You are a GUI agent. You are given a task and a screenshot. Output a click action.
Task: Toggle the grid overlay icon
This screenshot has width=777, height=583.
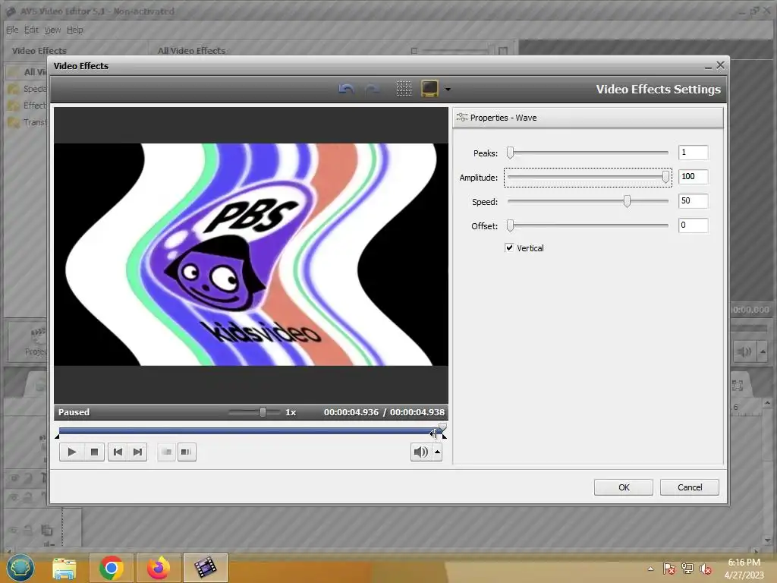(x=404, y=89)
